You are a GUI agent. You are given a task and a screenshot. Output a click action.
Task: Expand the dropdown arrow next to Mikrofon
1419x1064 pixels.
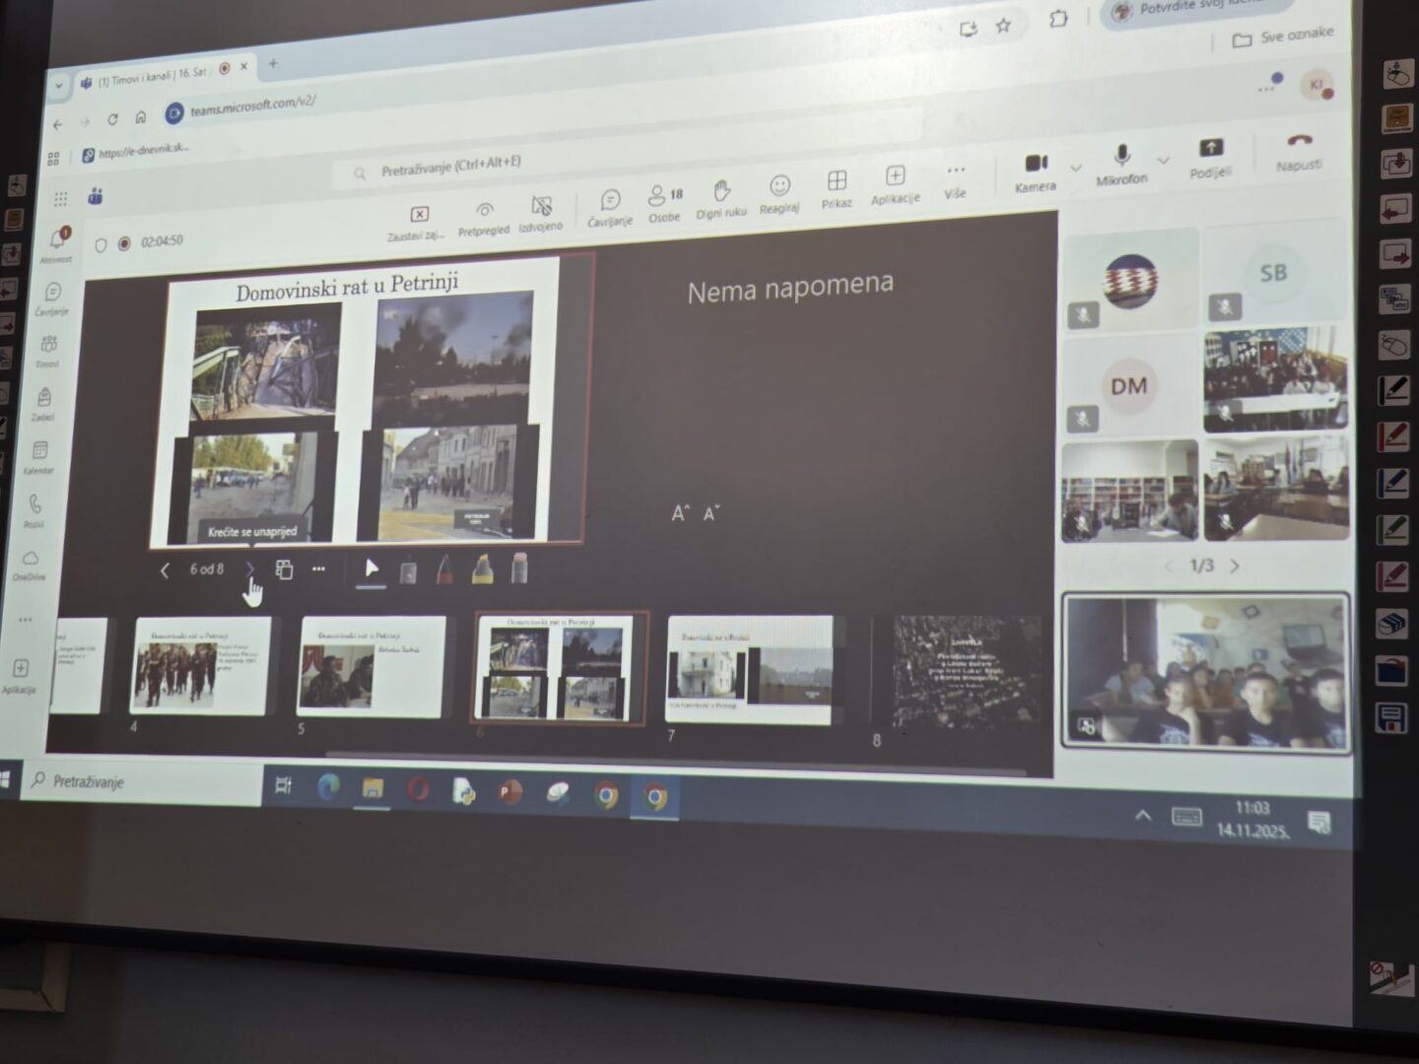pyautogui.click(x=1163, y=161)
